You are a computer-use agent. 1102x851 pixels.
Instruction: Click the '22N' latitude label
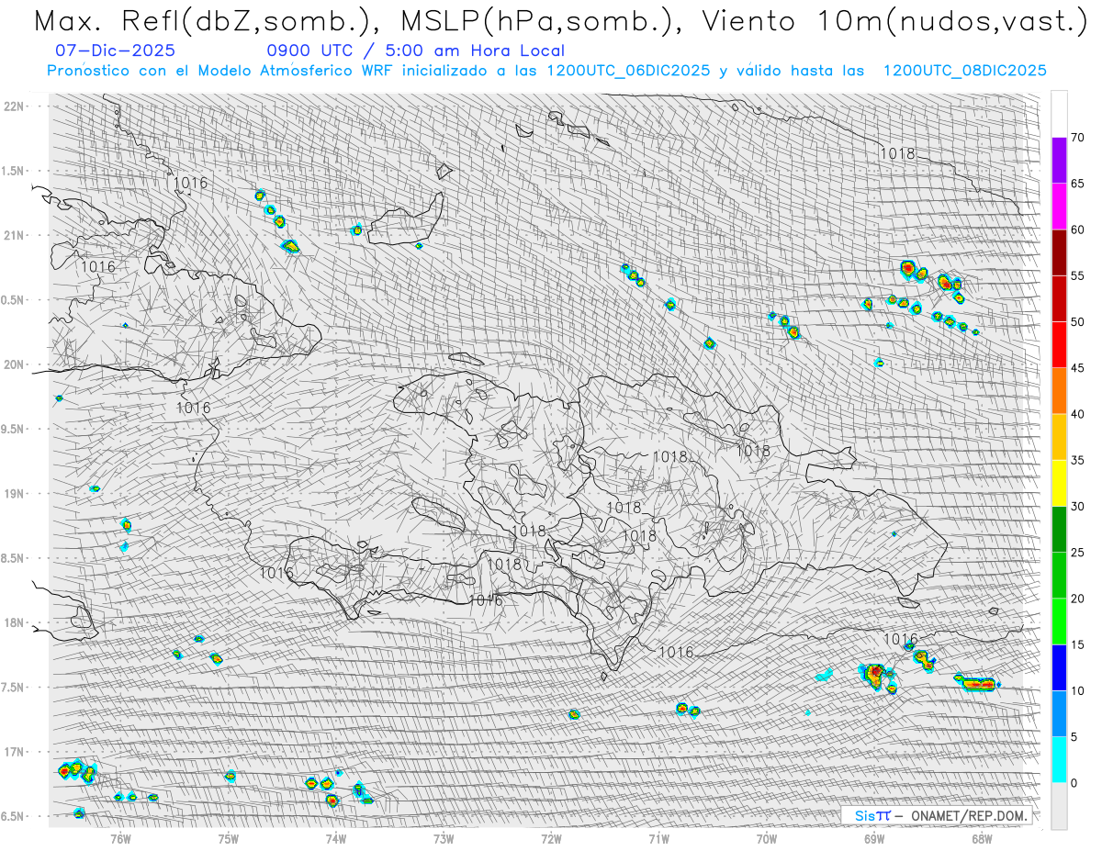coord(15,106)
